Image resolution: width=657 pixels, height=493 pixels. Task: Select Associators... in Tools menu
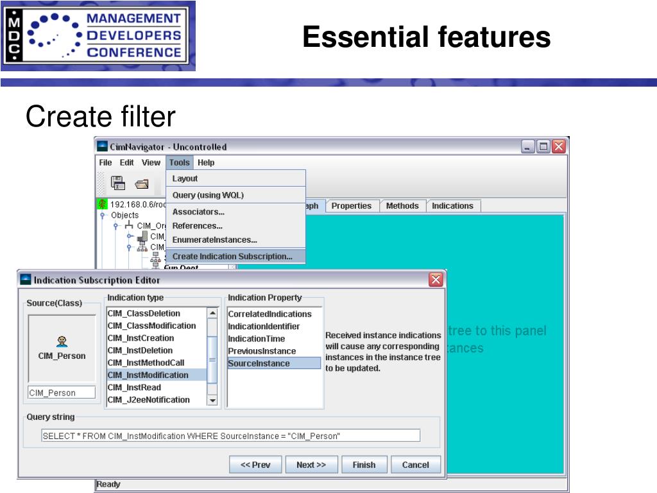[x=236, y=212]
